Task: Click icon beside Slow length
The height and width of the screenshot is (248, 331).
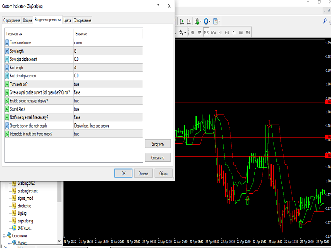Action: pos(7,51)
